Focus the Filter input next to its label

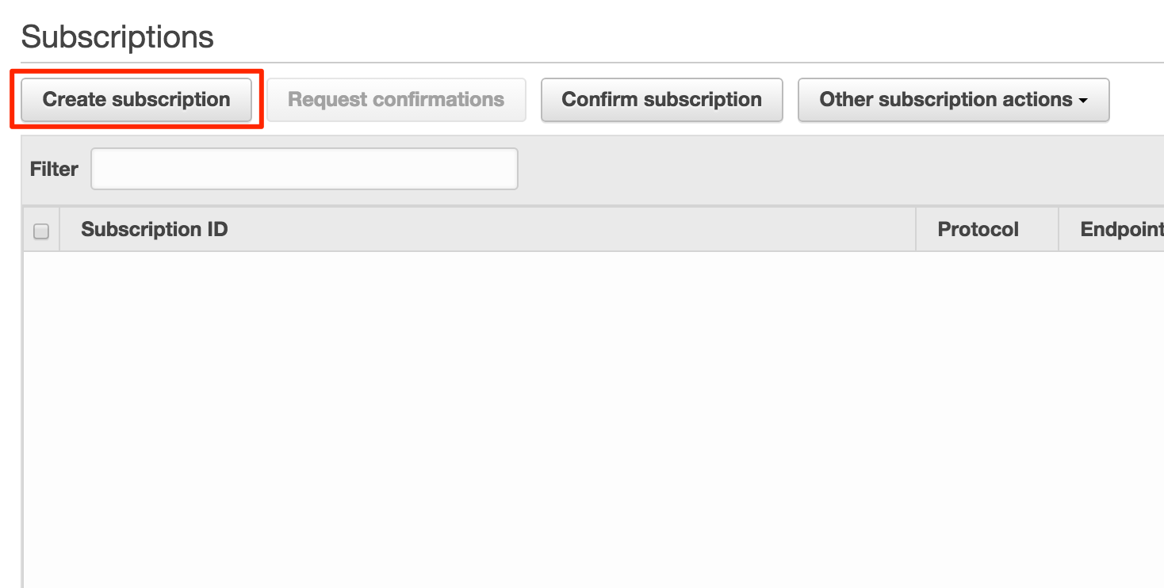304,169
